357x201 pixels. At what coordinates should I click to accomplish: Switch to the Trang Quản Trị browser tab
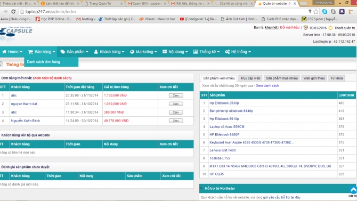tap(103, 3)
